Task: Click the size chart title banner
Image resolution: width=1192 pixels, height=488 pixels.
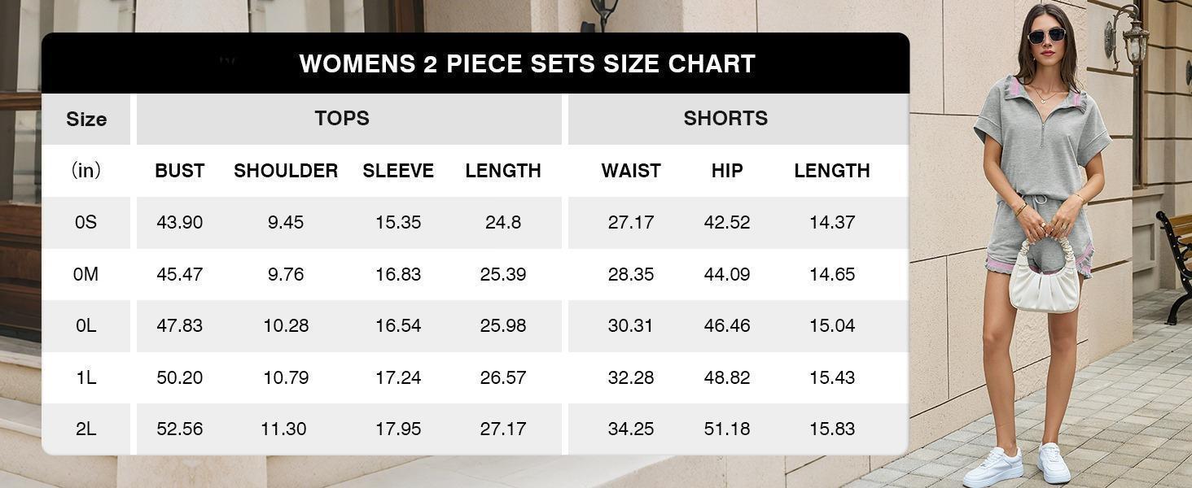Action: pos(475,63)
